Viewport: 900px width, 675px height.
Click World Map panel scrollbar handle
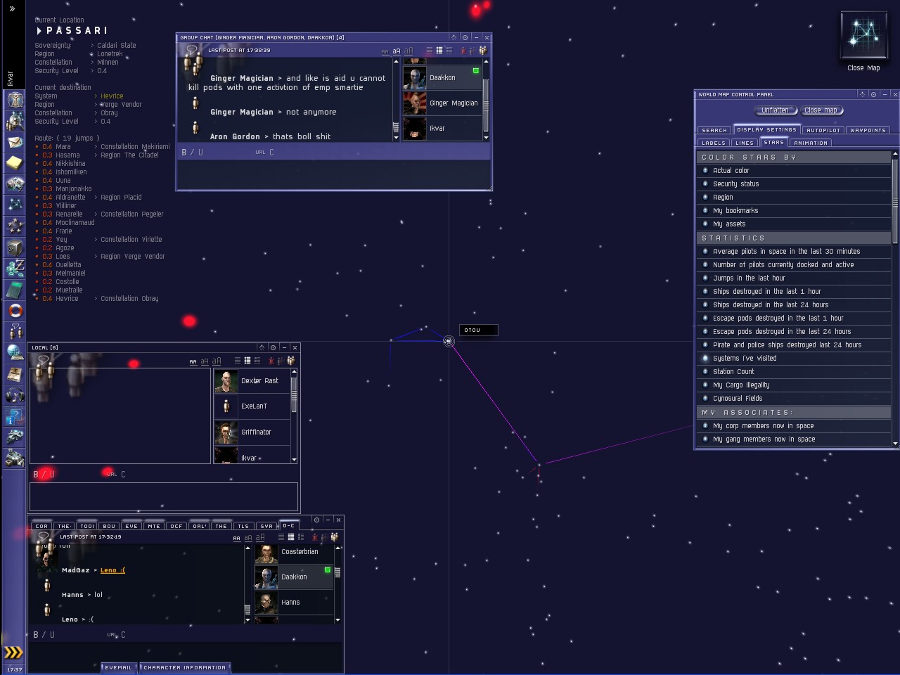click(x=895, y=200)
